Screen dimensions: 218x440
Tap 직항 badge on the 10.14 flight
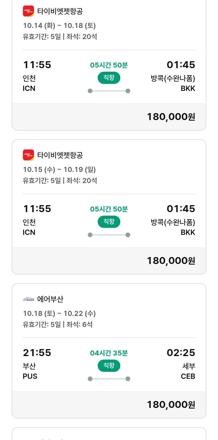(109, 78)
